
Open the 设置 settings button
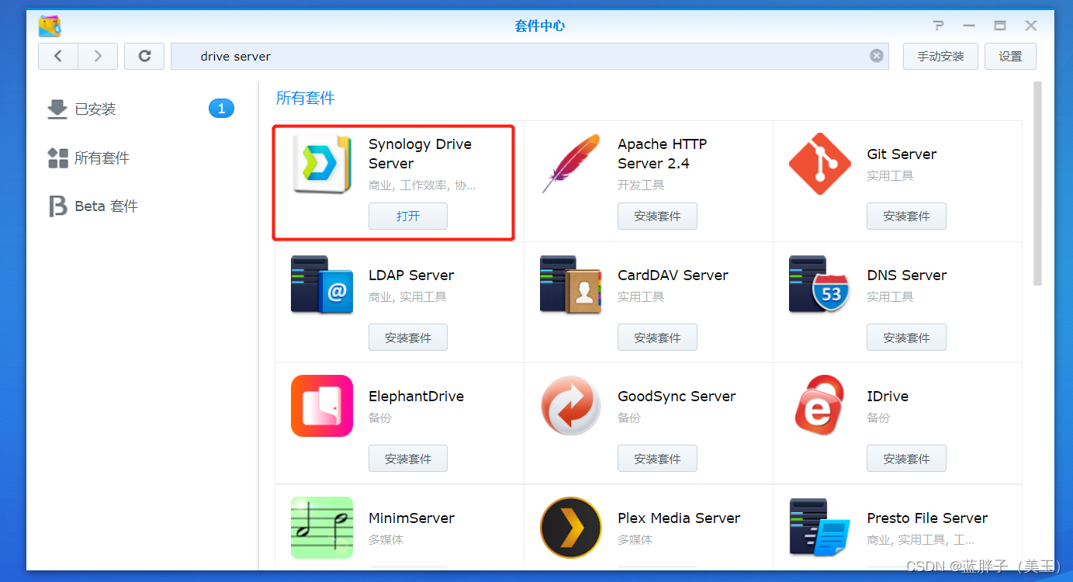(1010, 56)
